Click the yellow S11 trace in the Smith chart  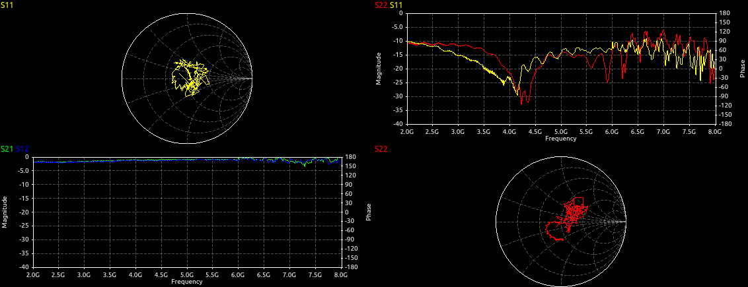pos(188,76)
